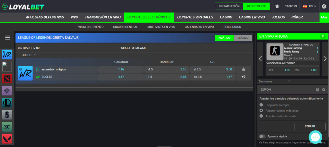The height and width of the screenshot is (147, 329).
Task: Click the Rainbow Six sidebar icon
Action: point(7,115)
